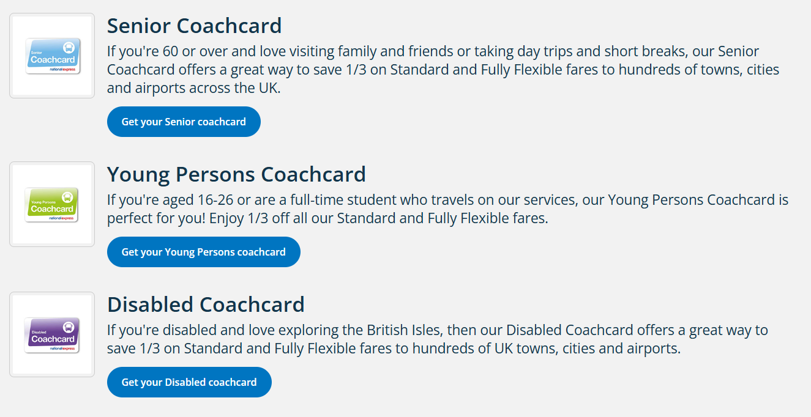Click the Coachcard wordmark on the blue Senior card
The height and width of the screenshot is (417, 811).
tap(52, 60)
